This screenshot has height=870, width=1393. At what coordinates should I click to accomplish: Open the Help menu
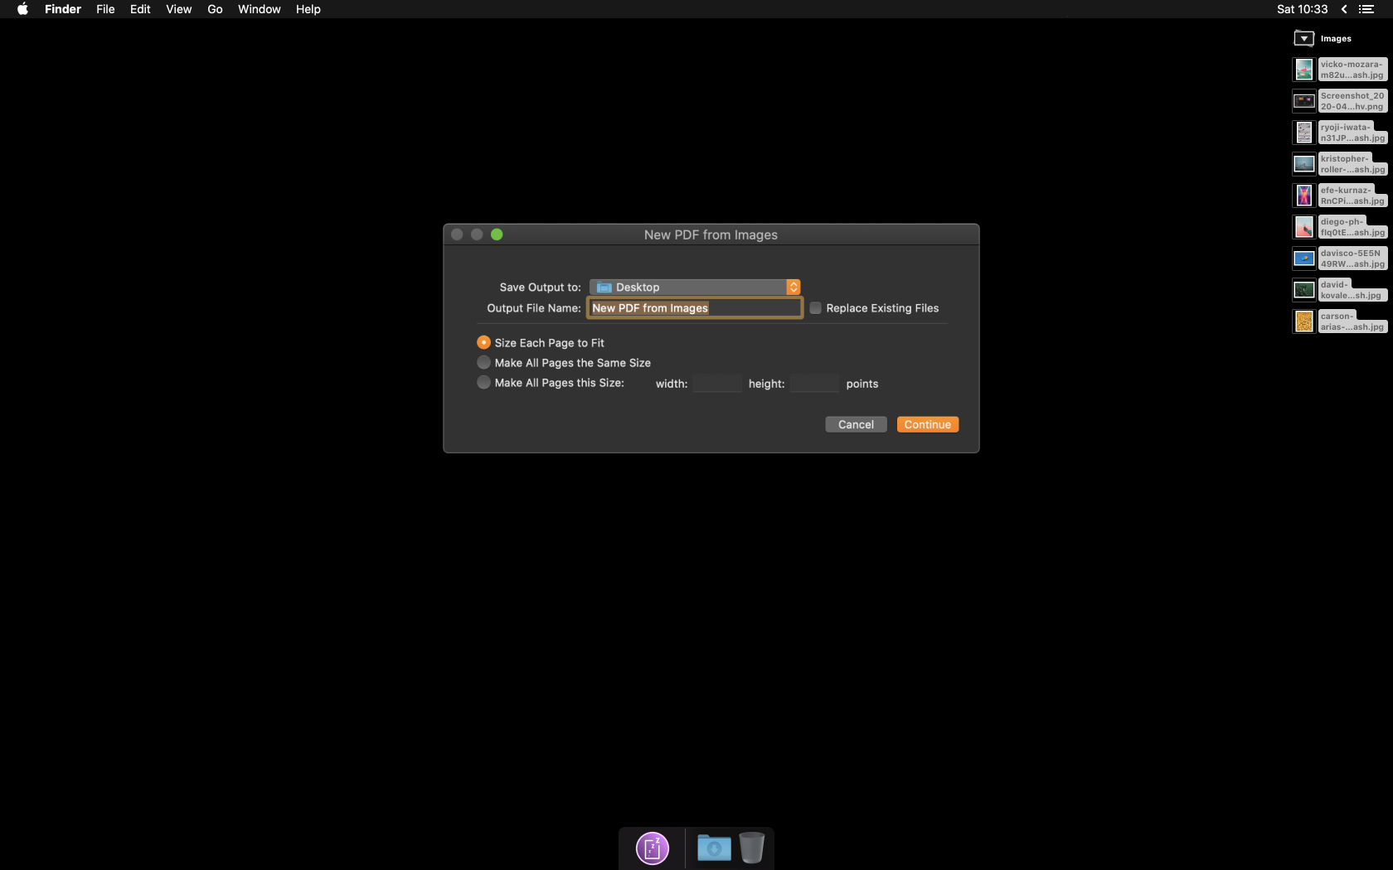[308, 9]
